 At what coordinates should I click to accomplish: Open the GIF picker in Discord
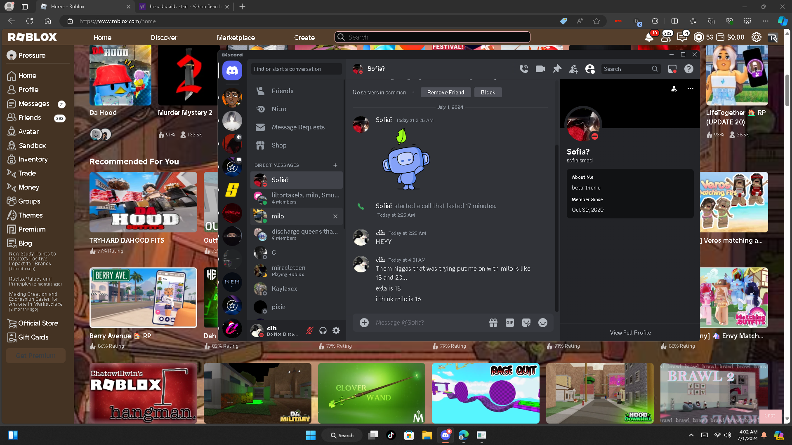tap(510, 323)
